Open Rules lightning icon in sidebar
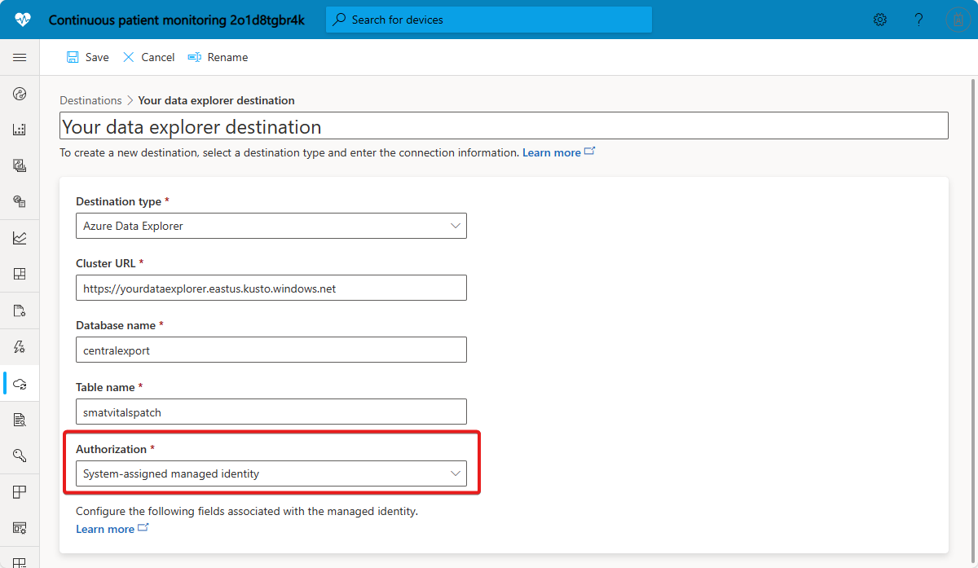Viewport: 978px width, 568px height. (x=20, y=347)
